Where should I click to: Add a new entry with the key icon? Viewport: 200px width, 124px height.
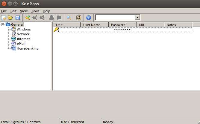tap(28, 18)
